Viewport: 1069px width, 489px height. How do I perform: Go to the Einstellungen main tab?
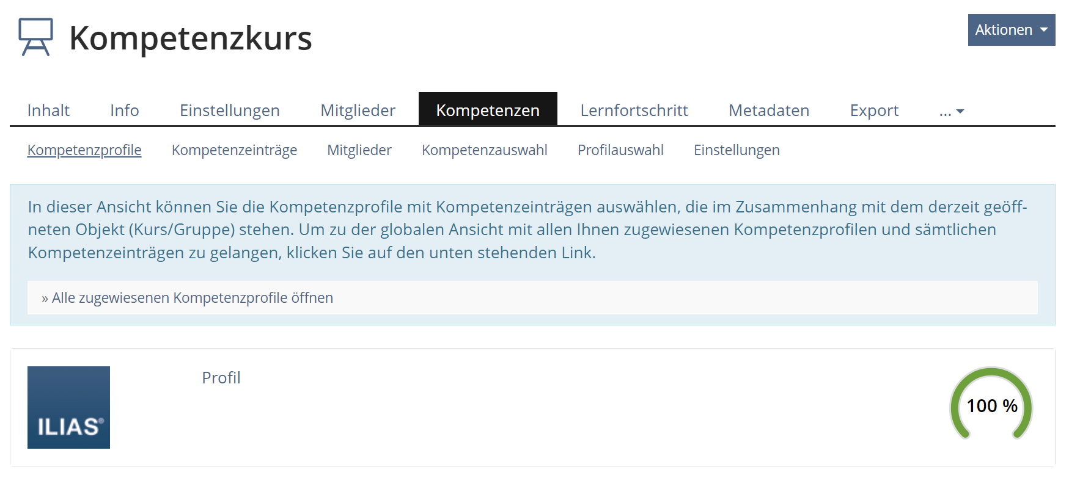click(x=229, y=110)
